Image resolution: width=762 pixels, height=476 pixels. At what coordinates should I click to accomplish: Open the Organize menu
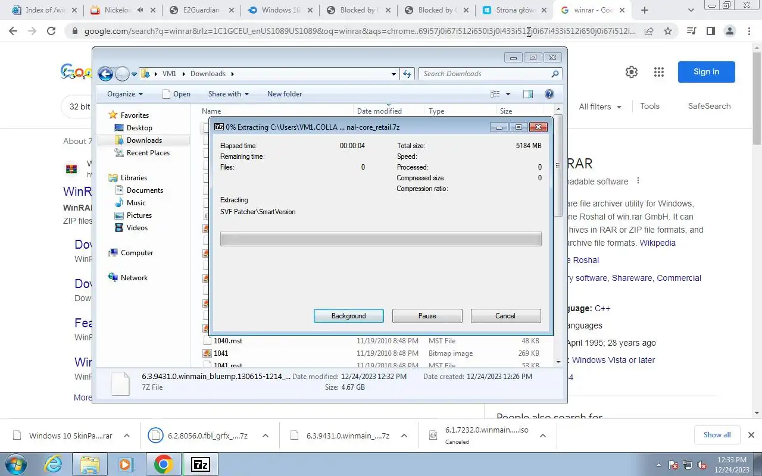click(x=125, y=94)
